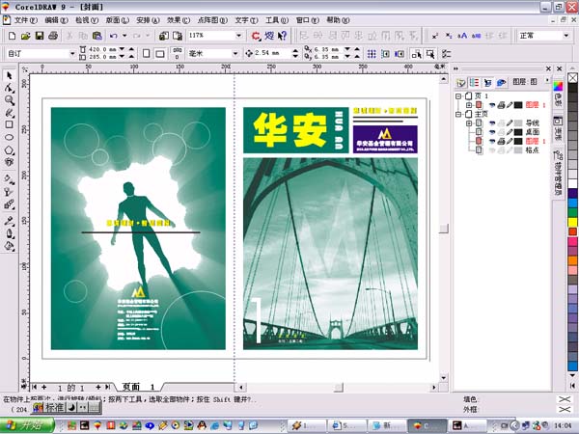Click the horizontal scrollbar thumb below the canvas
579x434 pixels.
(339, 387)
